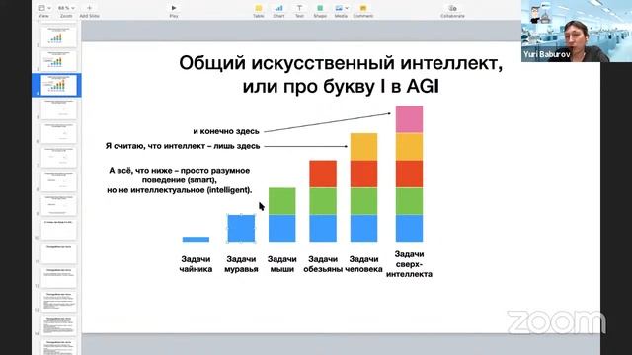Select red segment of 'Задачи человека' bar
The image size is (632, 355).
364,174
